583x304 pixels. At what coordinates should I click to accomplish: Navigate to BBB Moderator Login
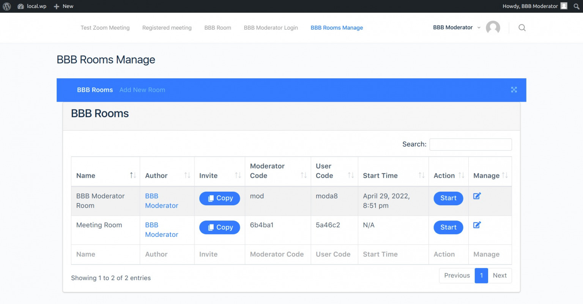click(271, 28)
